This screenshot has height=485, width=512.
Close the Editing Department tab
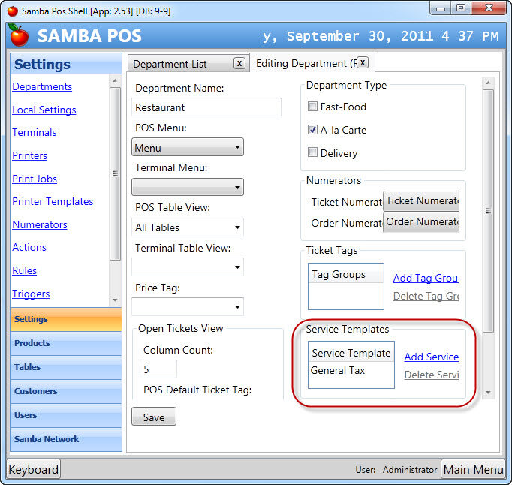coord(363,62)
